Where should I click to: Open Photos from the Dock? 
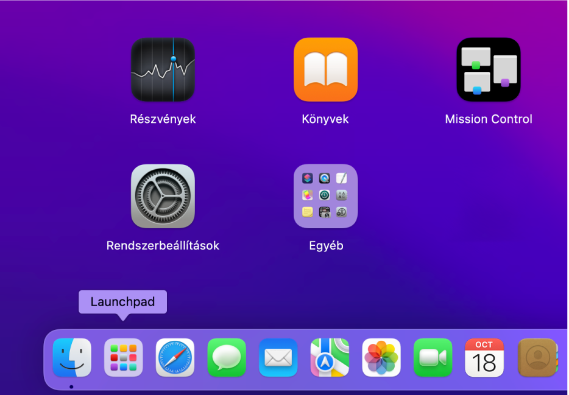pos(381,357)
